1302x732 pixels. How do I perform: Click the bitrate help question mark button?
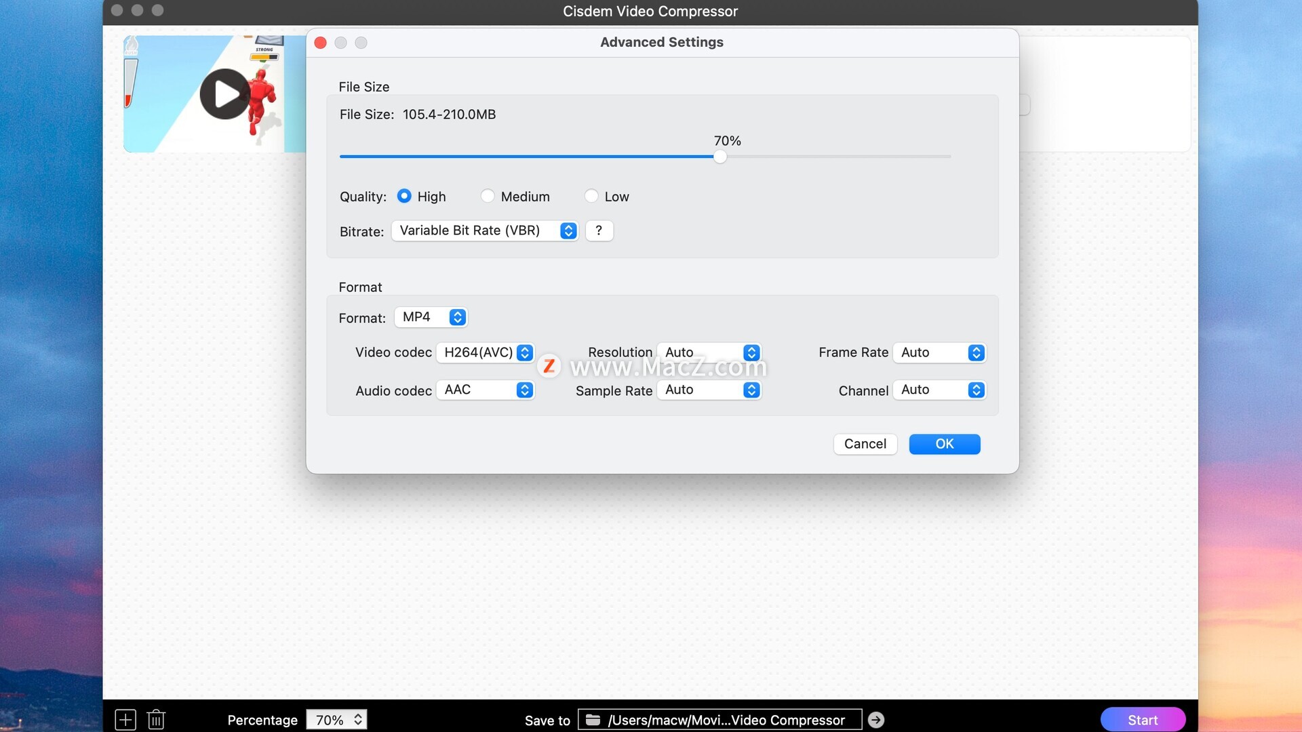[x=599, y=230]
